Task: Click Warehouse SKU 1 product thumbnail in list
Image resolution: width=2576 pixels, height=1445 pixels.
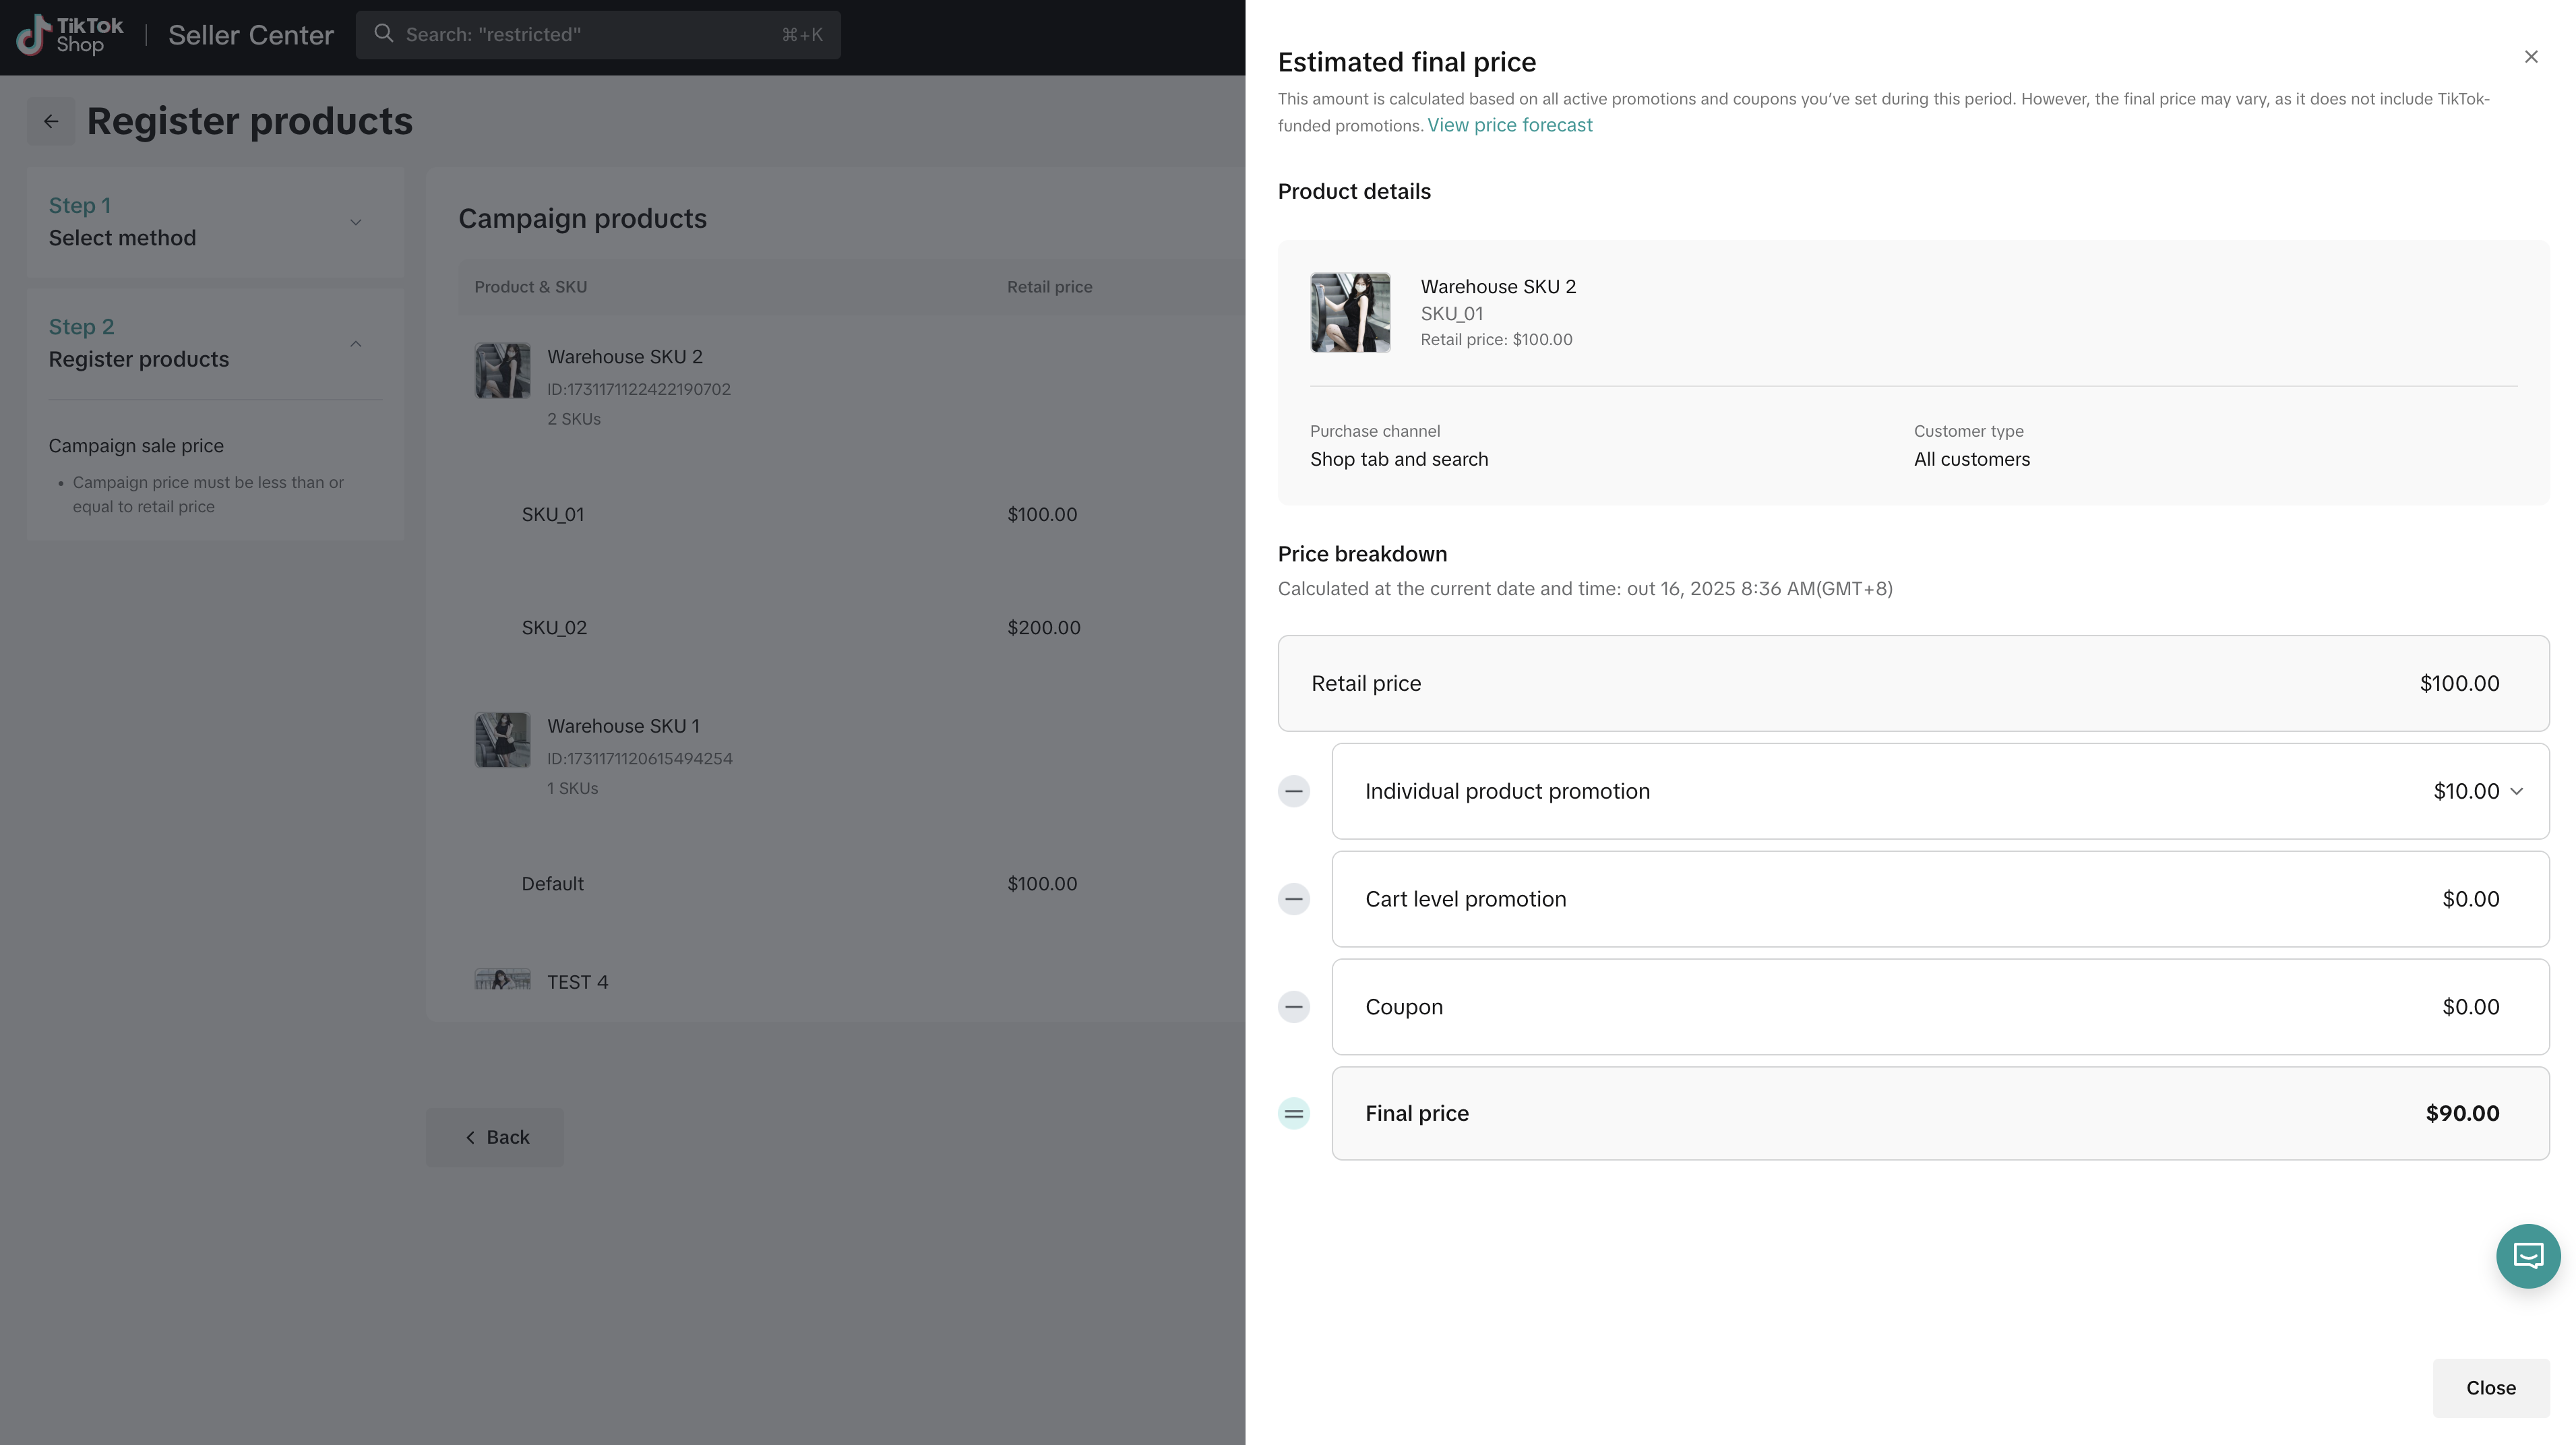Action: click(502, 740)
